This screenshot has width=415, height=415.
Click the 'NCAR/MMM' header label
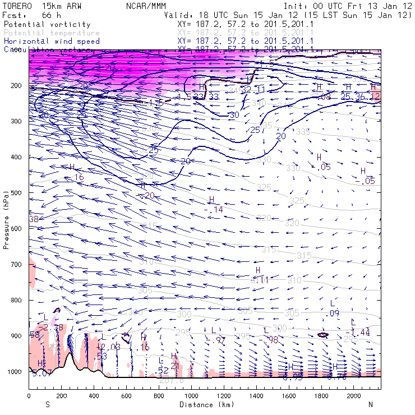(x=146, y=6)
